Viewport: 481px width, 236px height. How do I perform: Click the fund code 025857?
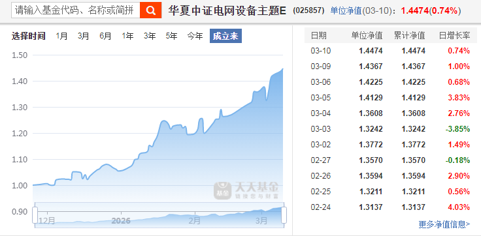(308, 10)
